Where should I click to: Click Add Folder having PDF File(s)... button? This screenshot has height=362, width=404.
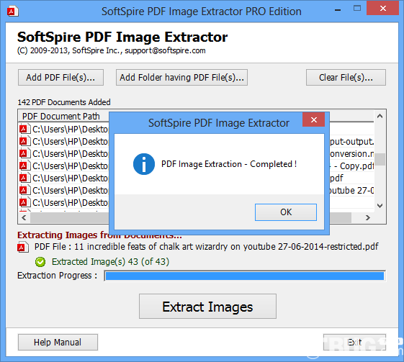(181, 77)
